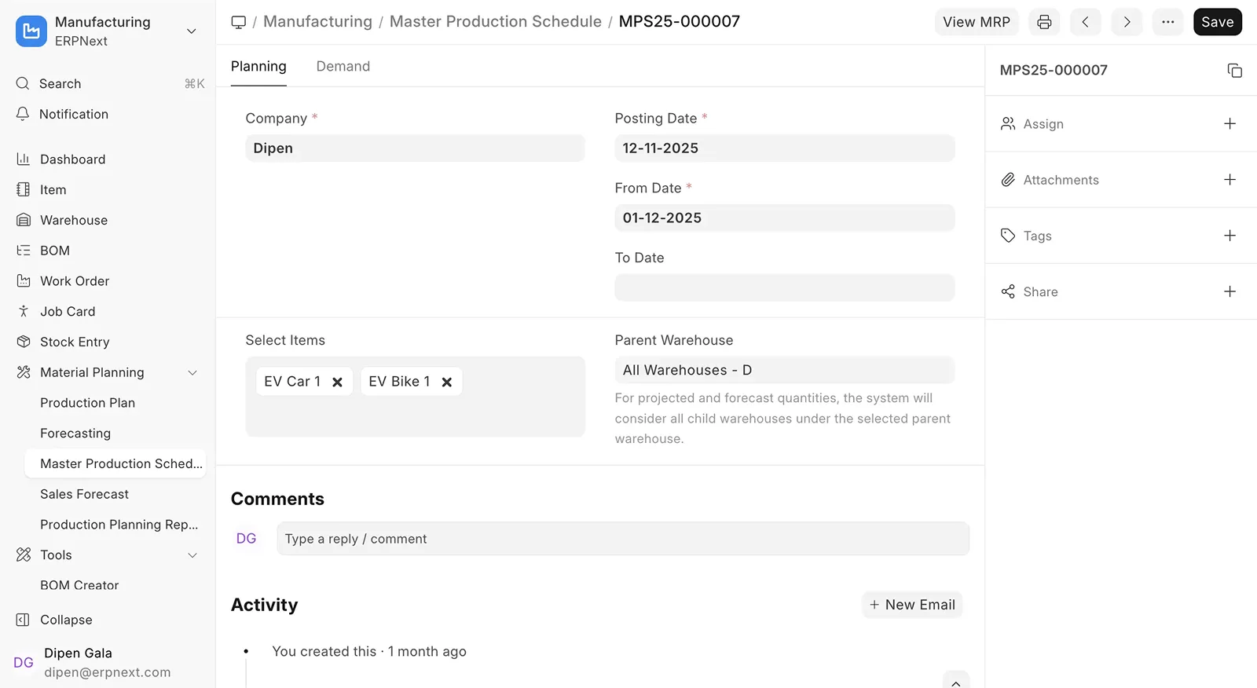Click the New Email button
The height and width of the screenshot is (688, 1257).
coord(912,605)
